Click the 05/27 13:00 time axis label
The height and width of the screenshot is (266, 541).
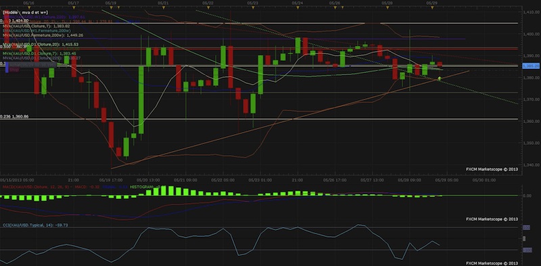(372, 180)
